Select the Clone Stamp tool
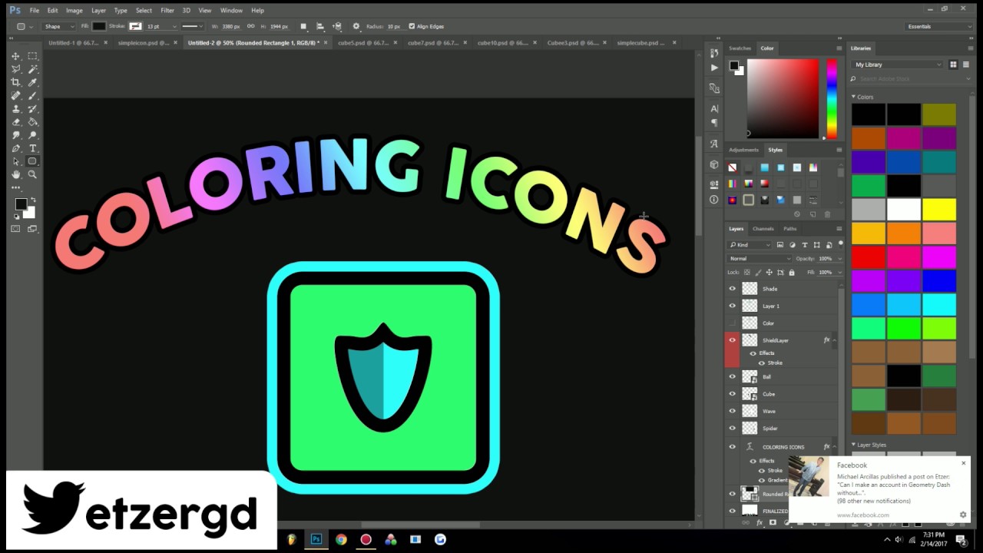 pos(15,108)
